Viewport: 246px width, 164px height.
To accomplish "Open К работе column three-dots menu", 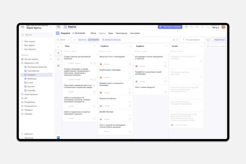I will coord(131,46).
